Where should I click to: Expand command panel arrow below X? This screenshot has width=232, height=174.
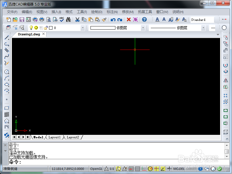(x=5, y=151)
